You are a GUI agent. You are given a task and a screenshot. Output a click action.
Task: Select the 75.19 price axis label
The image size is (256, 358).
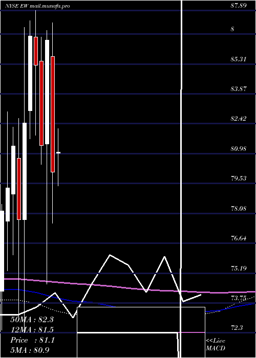(x=239, y=268)
